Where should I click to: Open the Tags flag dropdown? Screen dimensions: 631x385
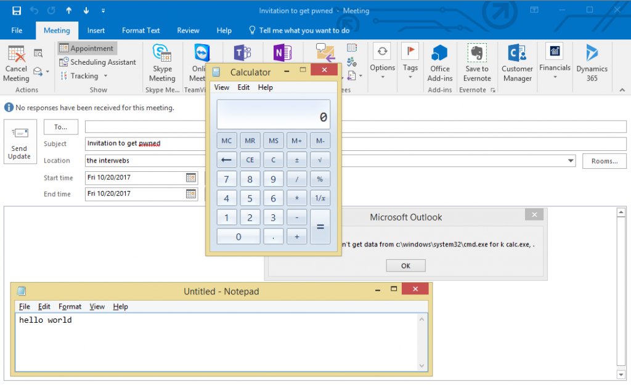pos(410,61)
